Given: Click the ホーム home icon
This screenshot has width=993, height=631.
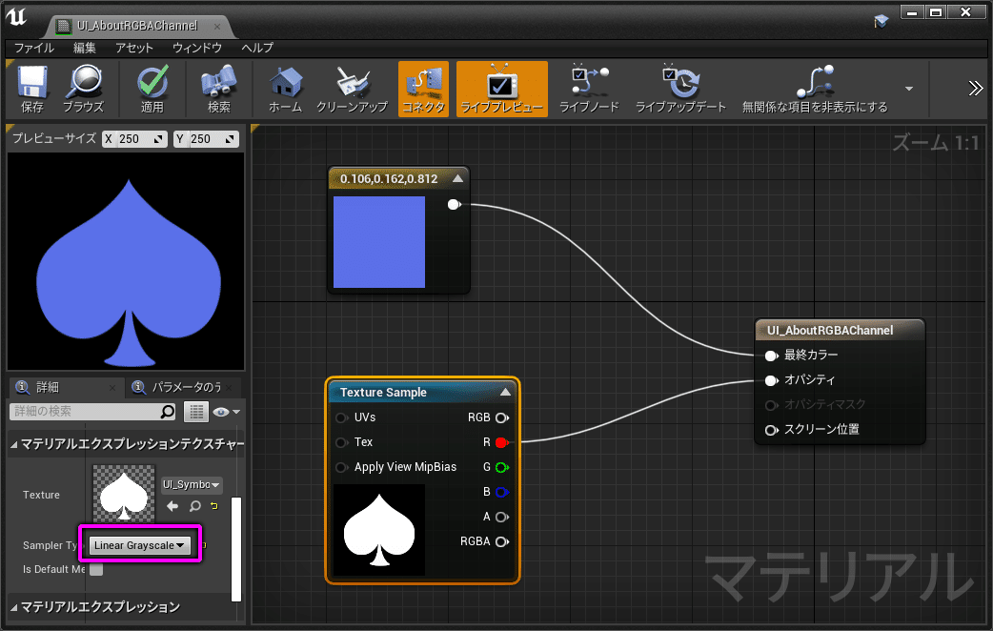Looking at the screenshot, I should [286, 90].
